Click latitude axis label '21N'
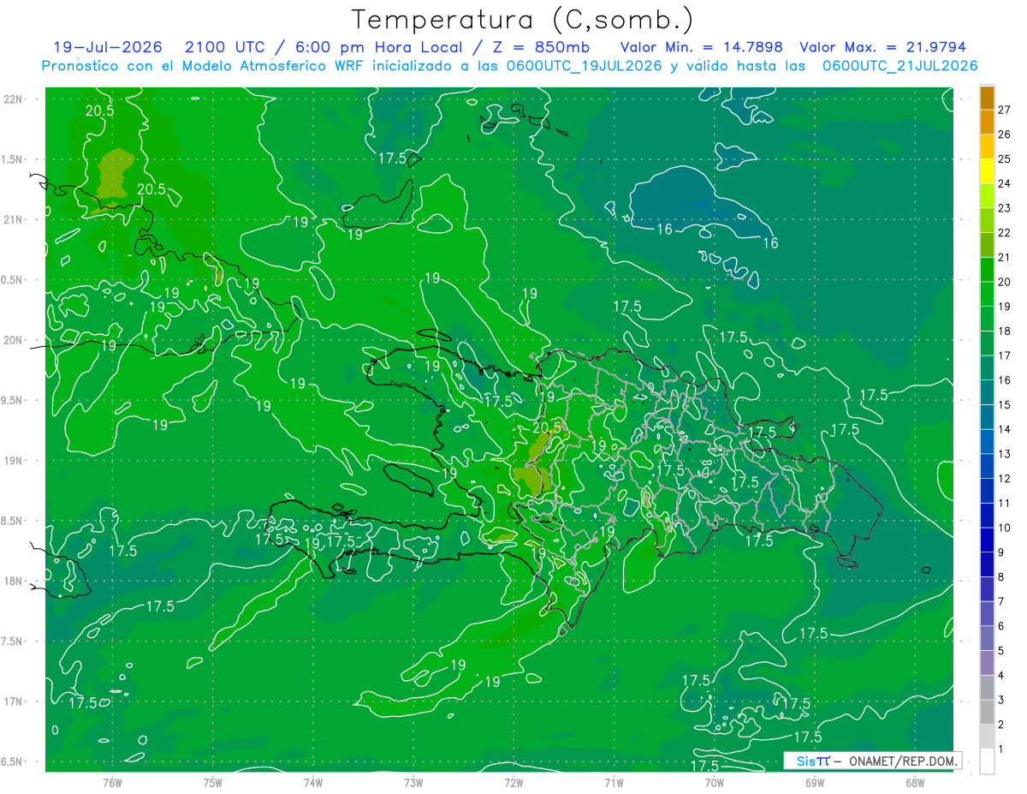 tap(13, 219)
